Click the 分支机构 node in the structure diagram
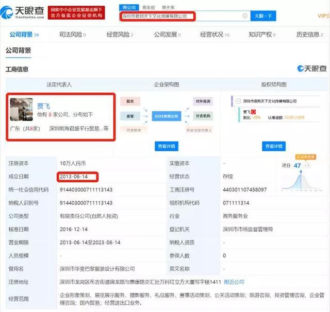The height and width of the screenshot is (312, 330). [x=203, y=116]
